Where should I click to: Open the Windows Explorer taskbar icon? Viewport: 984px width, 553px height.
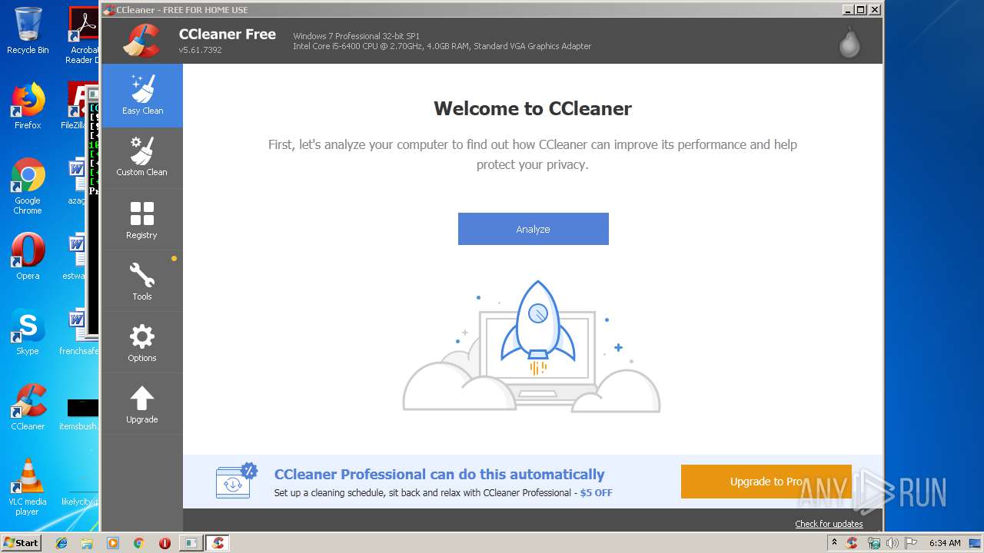pos(87,543)
